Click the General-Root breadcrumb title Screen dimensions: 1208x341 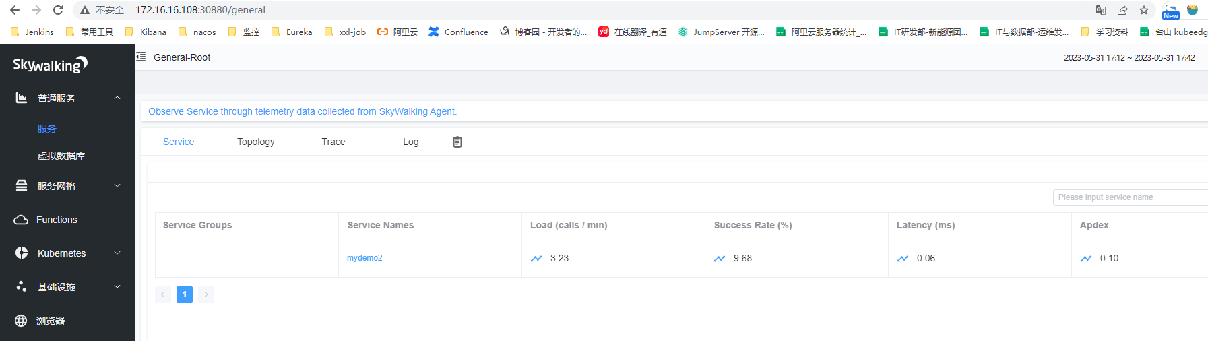[x=182, y=57]
